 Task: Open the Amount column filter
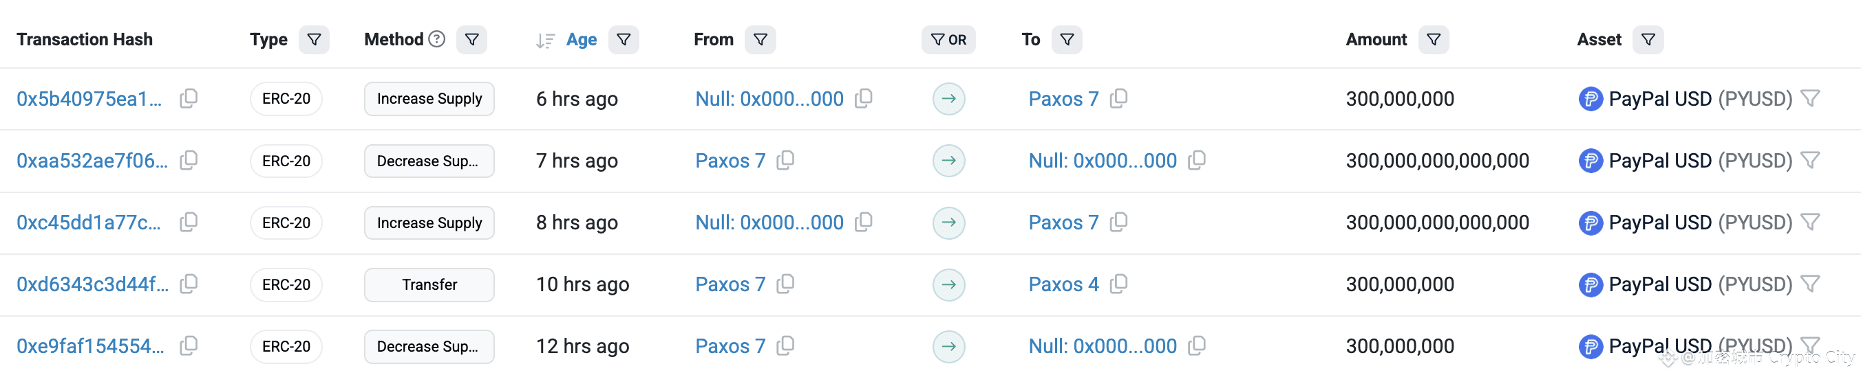[1434, 40]
